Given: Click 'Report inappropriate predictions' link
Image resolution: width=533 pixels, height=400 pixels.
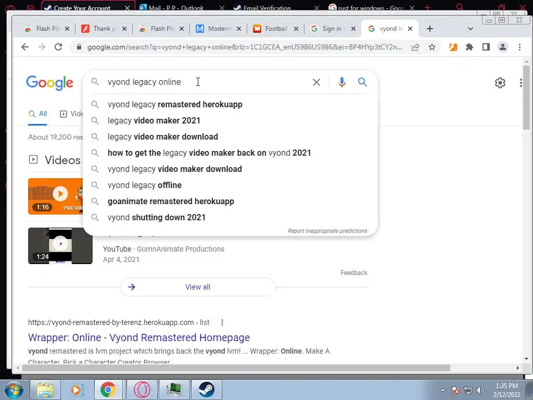Looking at the screenshot, I should click(327, 231).
